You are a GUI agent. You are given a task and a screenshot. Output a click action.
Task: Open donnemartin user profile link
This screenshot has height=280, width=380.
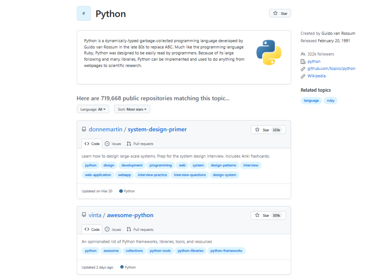pos(105,129)
